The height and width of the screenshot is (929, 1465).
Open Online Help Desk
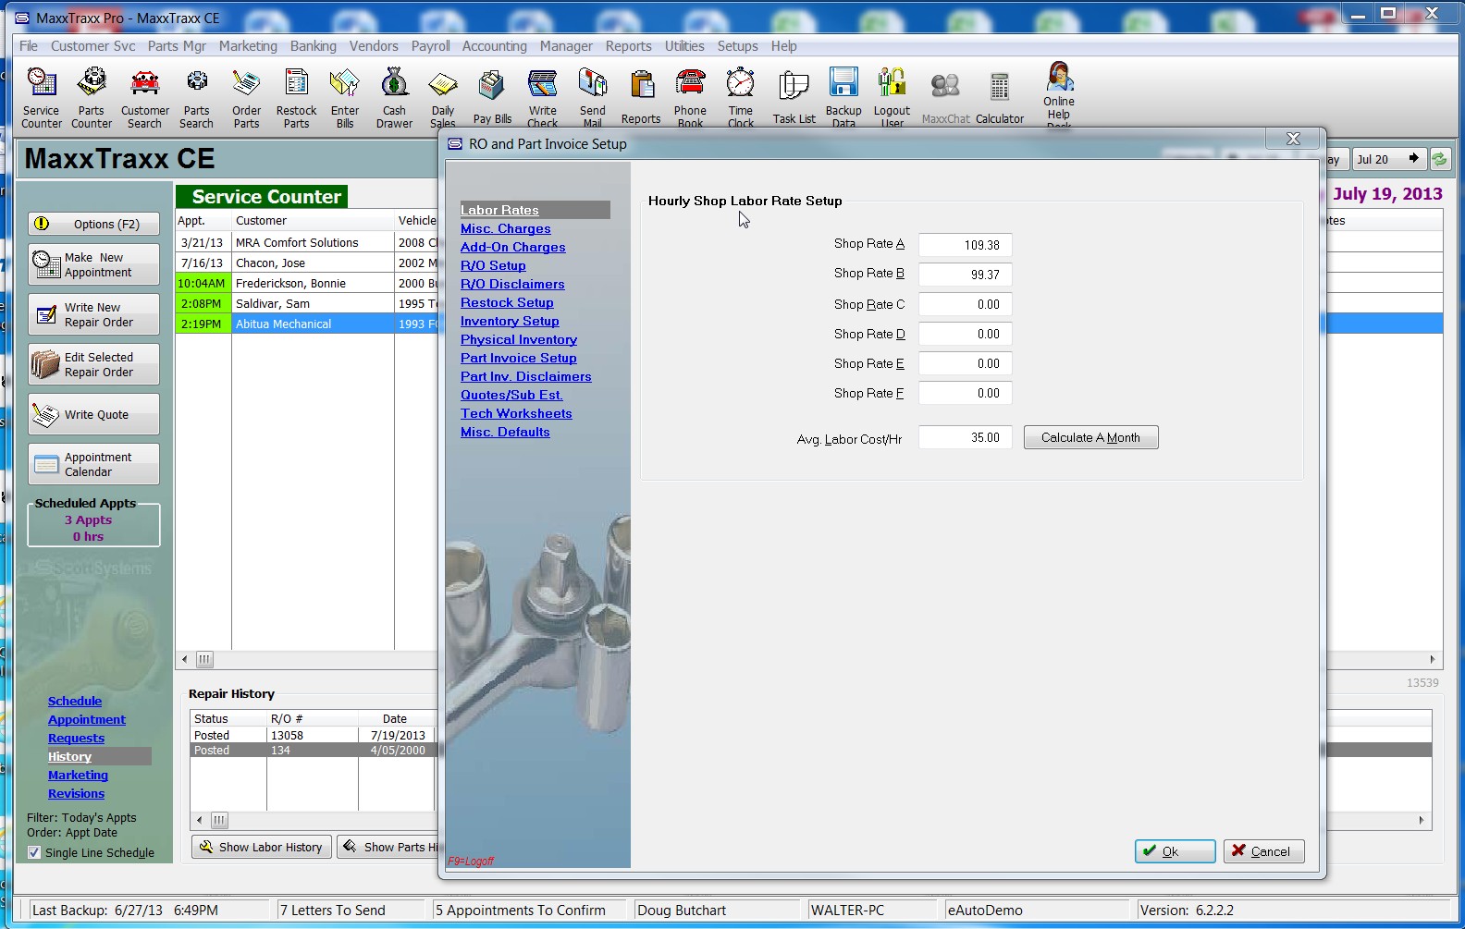click(1059, 94)
